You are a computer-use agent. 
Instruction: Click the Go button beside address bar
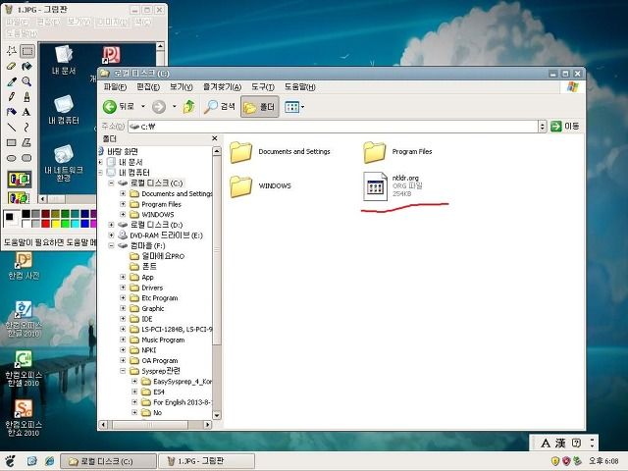[x=565, y=127]
